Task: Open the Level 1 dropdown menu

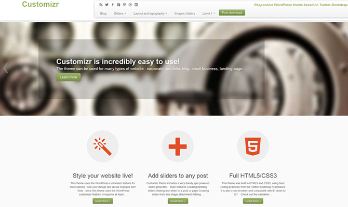Action: [209, 13]
